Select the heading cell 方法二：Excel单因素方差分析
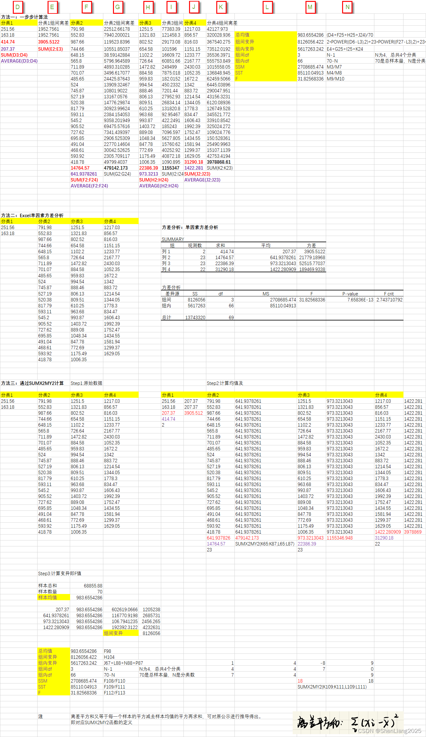Image resolution: width=426 pixels, height=737 pixels. (32, 215)
